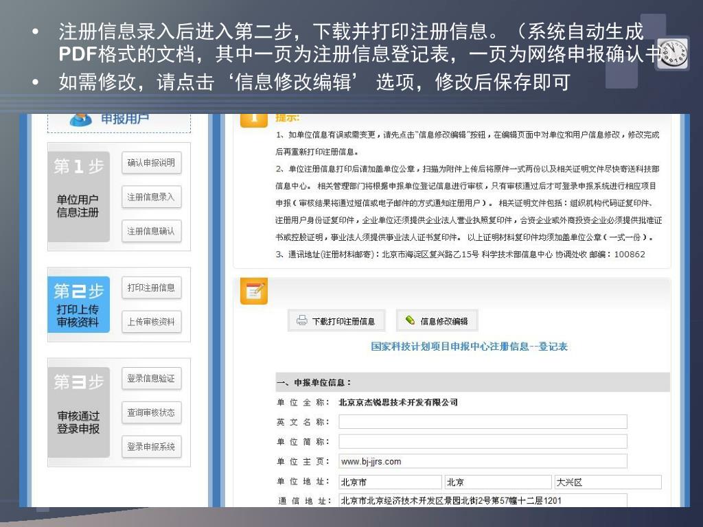Click the 单位主页 field showing www.bj-jjrs.com
Screen dimensions: 703x527
tap(483, 461)
